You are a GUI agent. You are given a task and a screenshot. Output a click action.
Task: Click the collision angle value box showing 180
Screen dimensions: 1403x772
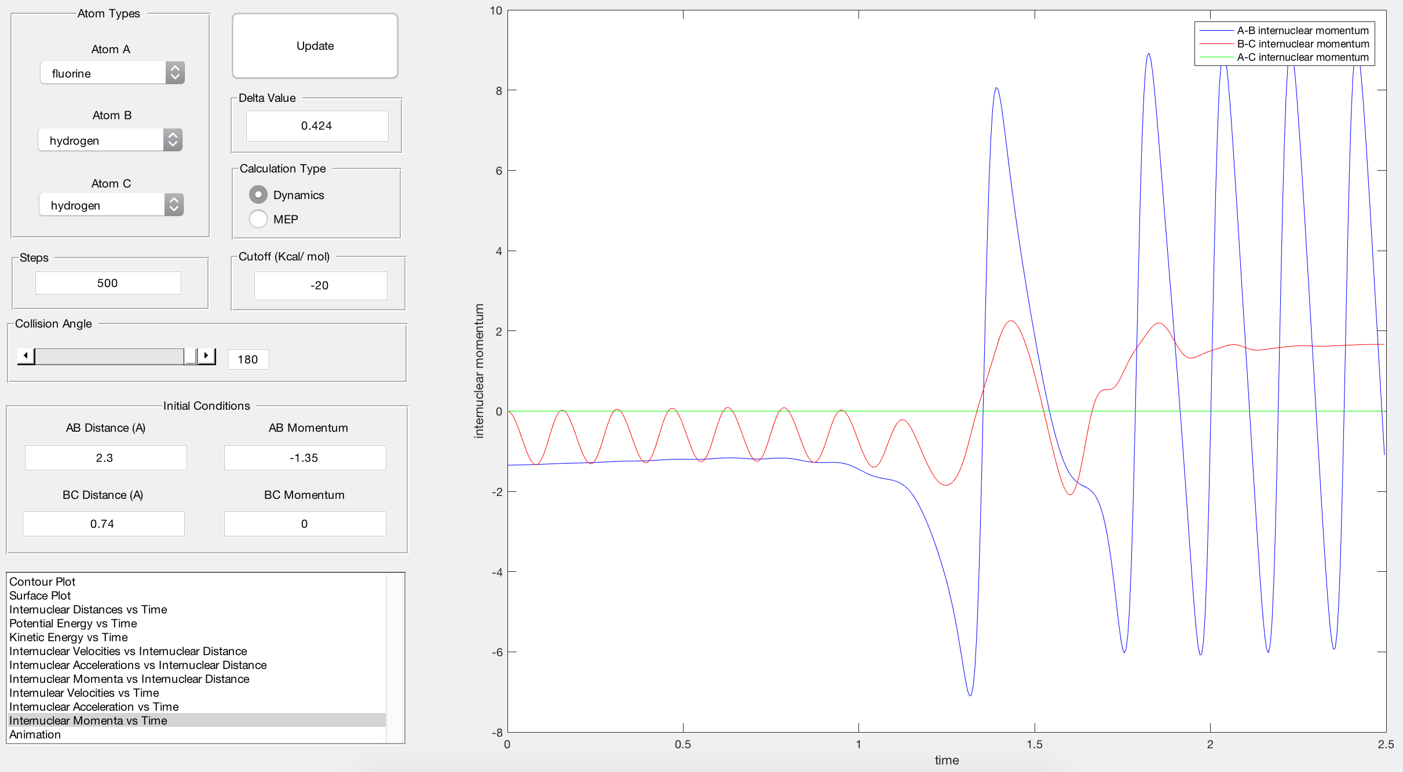pyautogui.click(x=248, y=359)
